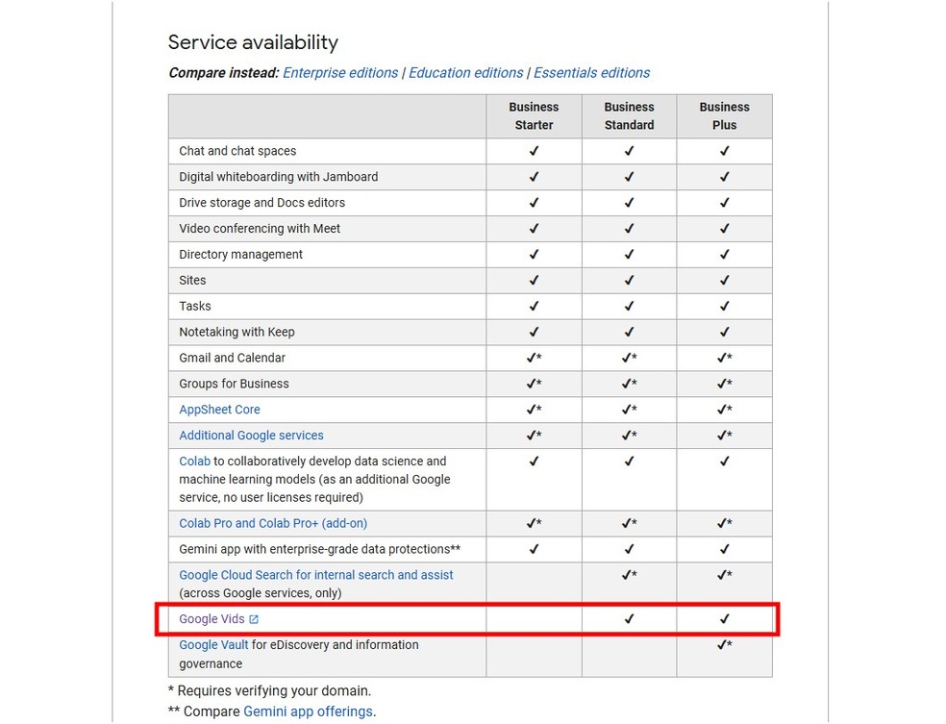This screenshot has height=724, width=946.
Task: Select the Business Plus column header
Action: pyautogui.click(x=724, y=115)
